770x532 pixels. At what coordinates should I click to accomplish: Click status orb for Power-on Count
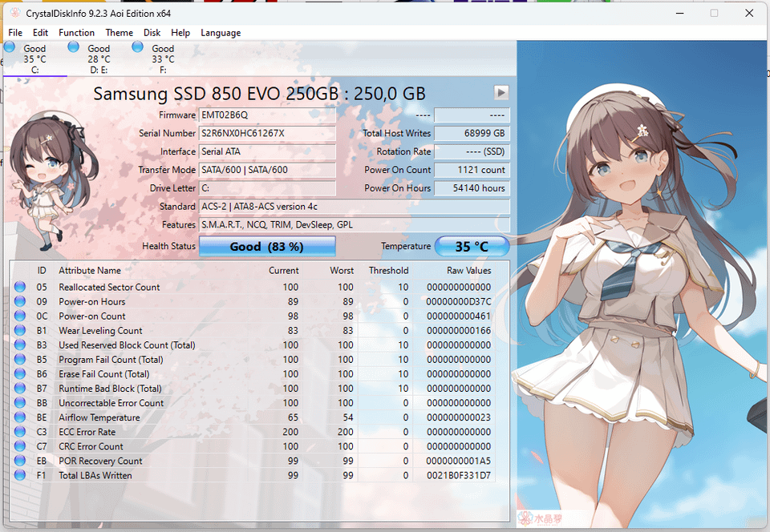pyautogui.click(x=19, y=316)
